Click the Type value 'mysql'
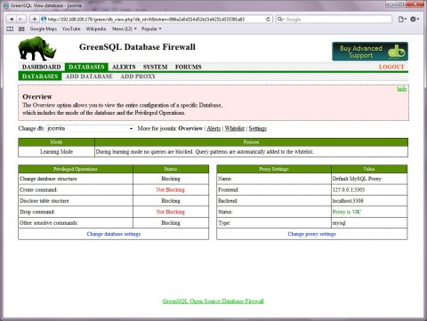The image size is (427, 321). [339, 223]
